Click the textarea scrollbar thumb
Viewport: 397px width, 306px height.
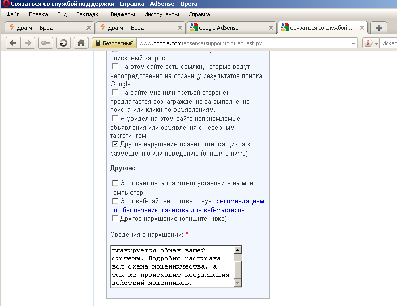(x=238, y=270)
